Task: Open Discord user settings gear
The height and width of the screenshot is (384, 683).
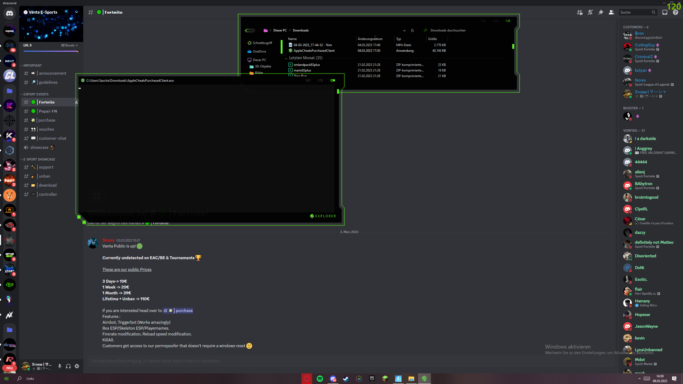Action: (x=77, y=366)
